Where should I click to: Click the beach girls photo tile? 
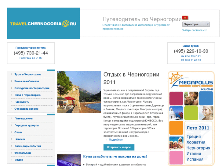176,143
